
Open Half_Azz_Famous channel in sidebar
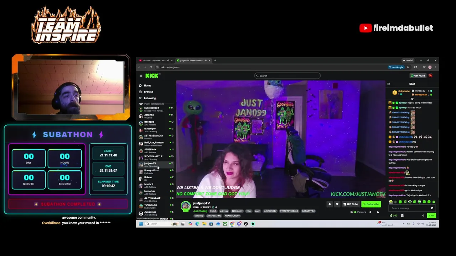pyautogui.click(x=156, y=144)
